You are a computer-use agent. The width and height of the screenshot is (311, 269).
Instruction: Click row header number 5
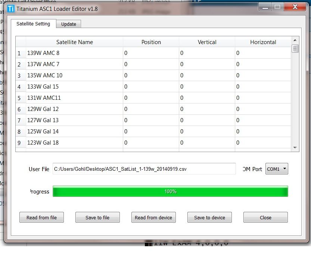pyautogui.click(x=21, y=98)
